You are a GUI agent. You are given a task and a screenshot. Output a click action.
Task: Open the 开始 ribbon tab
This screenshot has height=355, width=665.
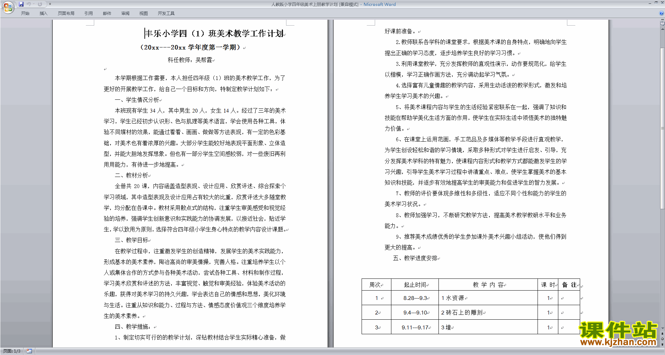[x=25, y=14]
